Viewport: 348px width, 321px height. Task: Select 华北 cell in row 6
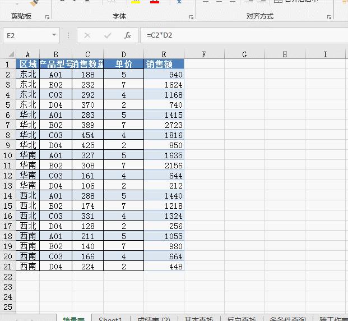28,114
